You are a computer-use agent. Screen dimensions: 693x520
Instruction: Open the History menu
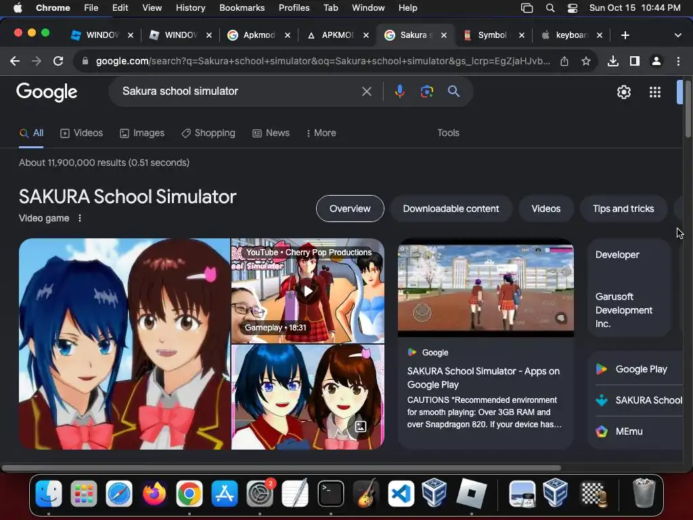(190, 7)
